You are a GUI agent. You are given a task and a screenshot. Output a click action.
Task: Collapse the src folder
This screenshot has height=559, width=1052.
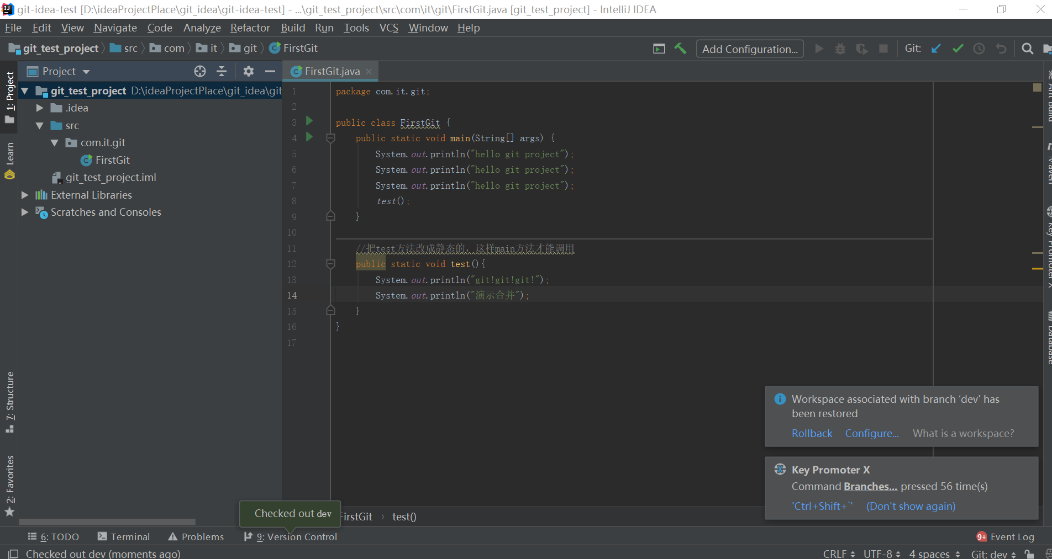(40, 125)
